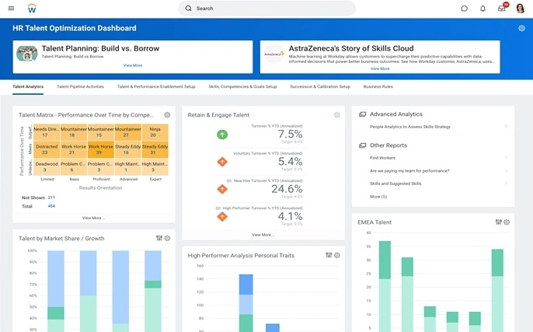Select the Talent Analytics tab

point(28,87)
